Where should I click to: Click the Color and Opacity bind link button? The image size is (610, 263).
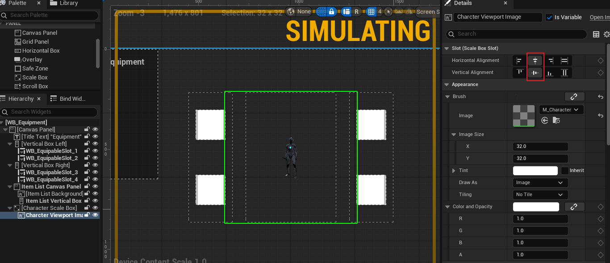click(x=574, y=207)
